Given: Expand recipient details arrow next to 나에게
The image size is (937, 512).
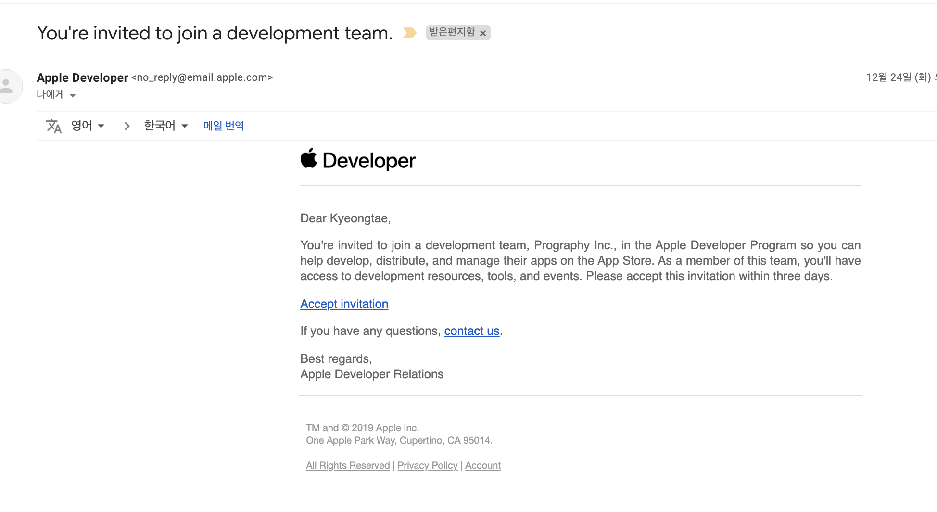Looking at the screenshot, I should tap(73, 95).
